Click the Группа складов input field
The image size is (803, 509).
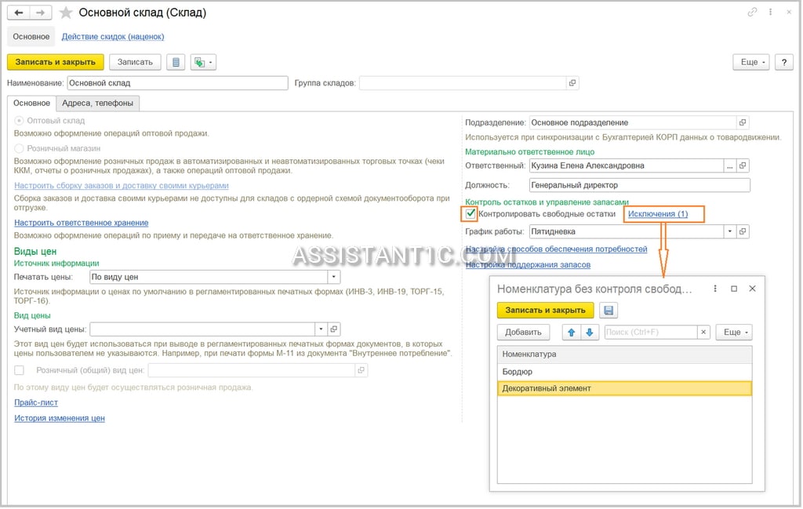click(463, 83)
